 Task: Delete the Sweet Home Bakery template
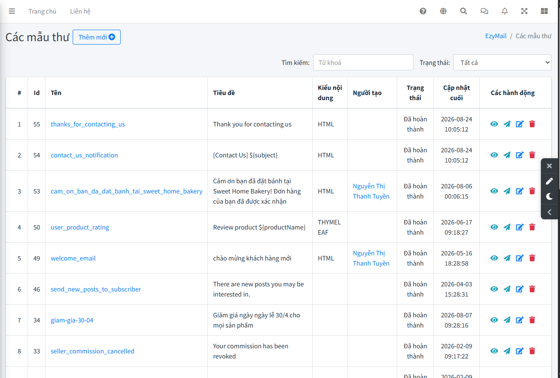(x=532, y=191)
